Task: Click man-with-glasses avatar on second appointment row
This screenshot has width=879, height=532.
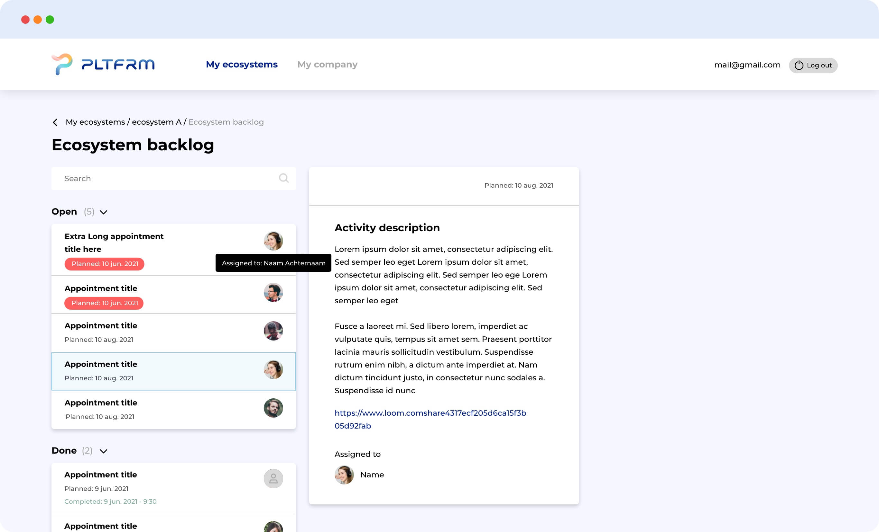Action: tap(273, 292)
